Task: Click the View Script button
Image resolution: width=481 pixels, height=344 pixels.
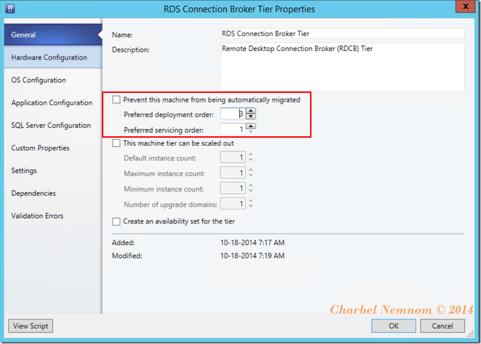Action: point(30,326)
